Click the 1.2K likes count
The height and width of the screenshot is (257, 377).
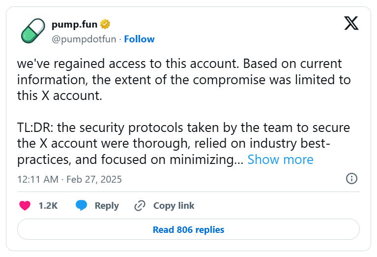pyautogui.click(x=48, y=205)
